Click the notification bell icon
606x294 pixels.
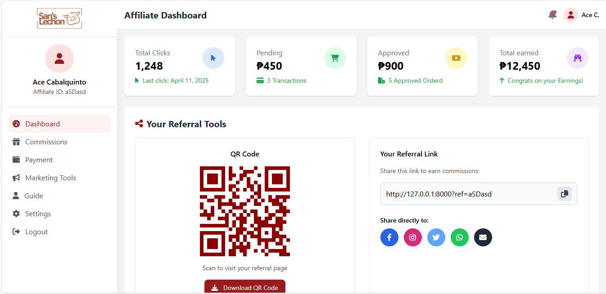click(552, 14)
